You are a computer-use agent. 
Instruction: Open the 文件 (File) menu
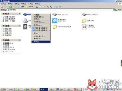(x=4, y=4)
